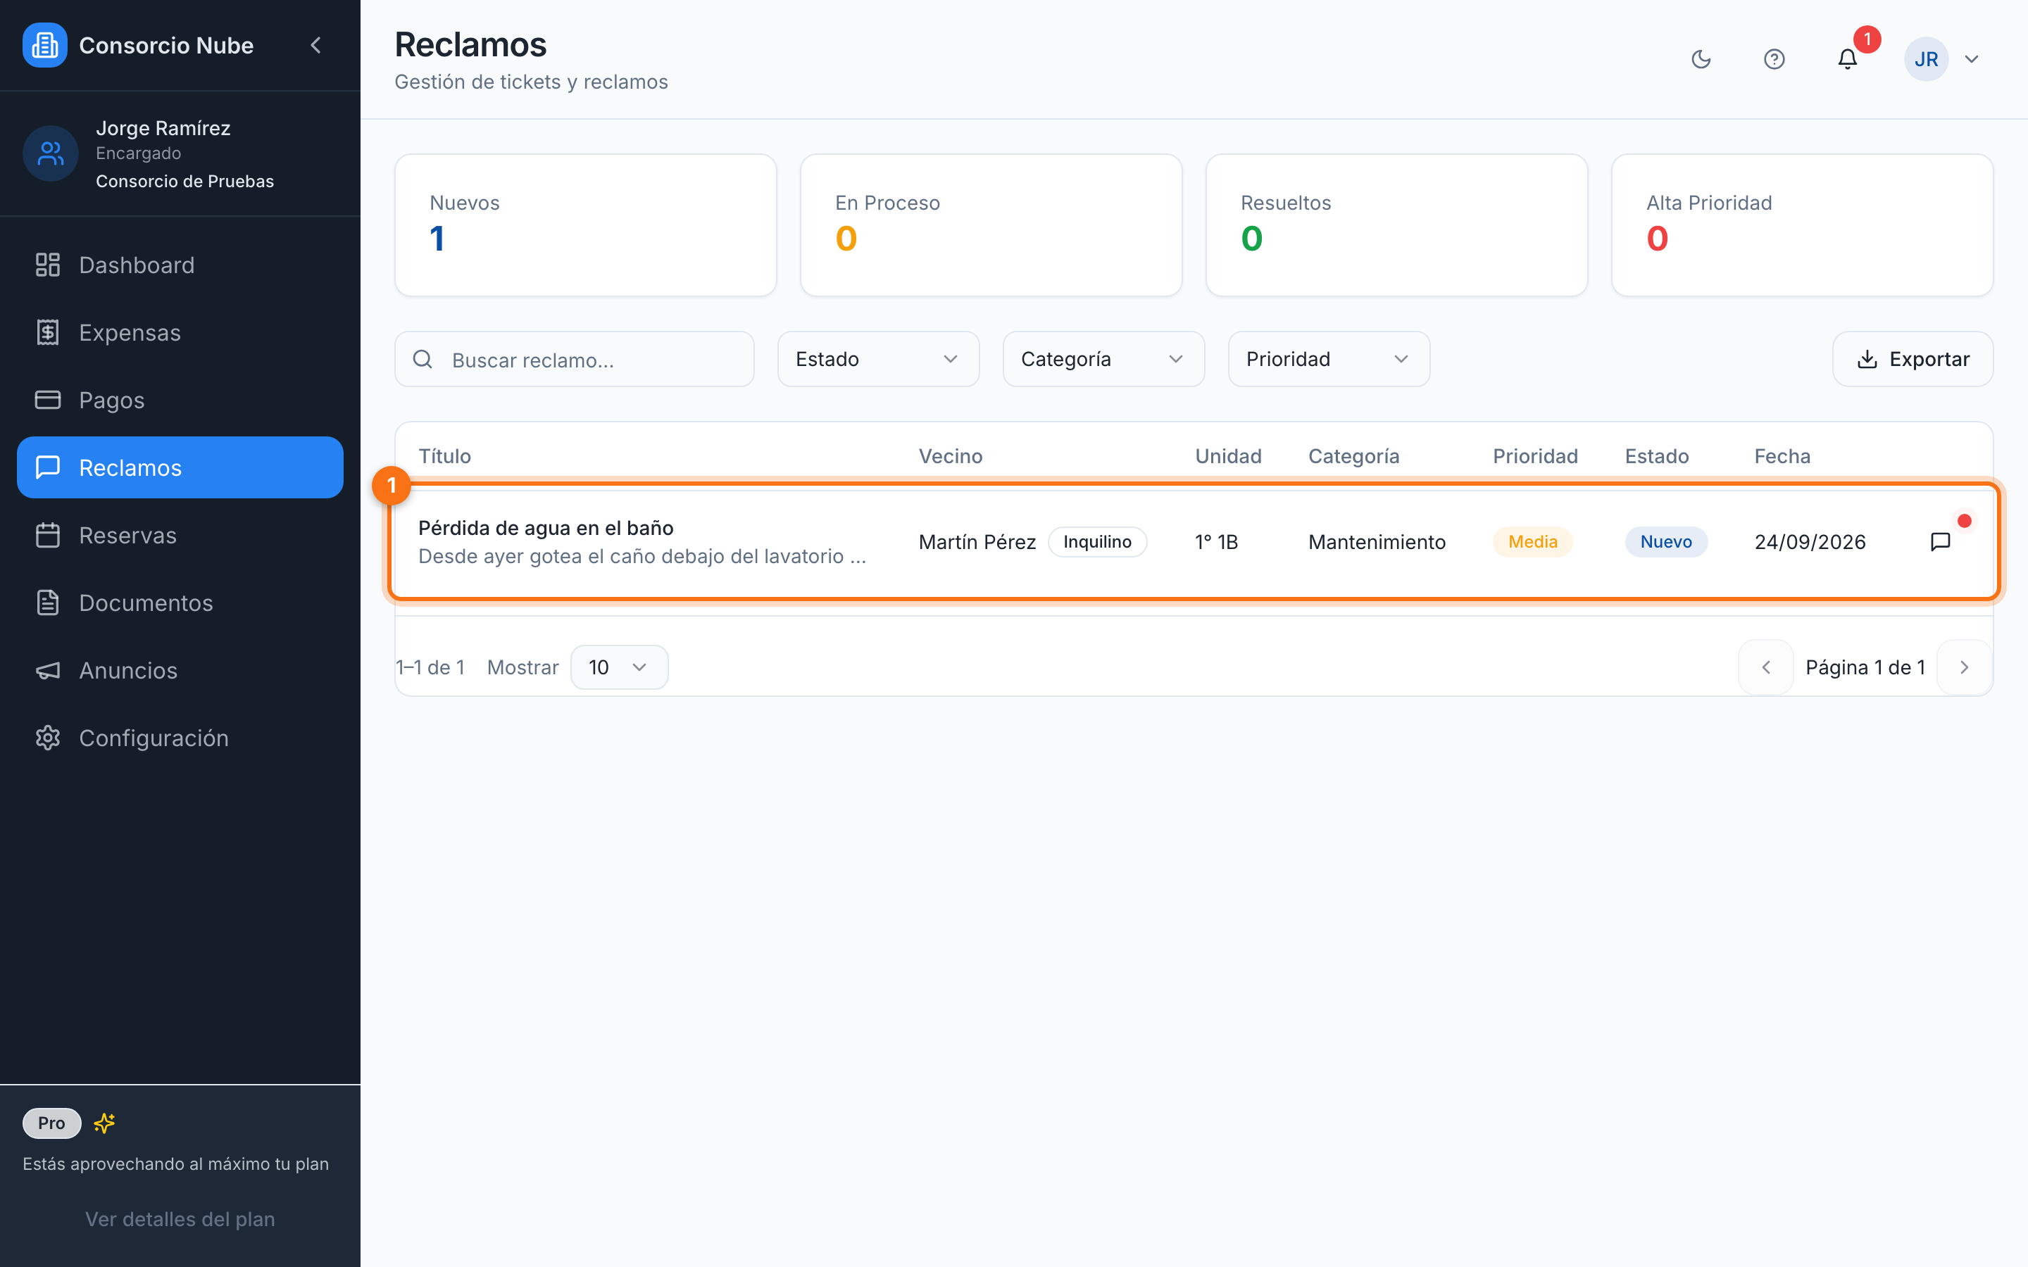Click the Alta Prioridad summary card

pos(1803,225)
